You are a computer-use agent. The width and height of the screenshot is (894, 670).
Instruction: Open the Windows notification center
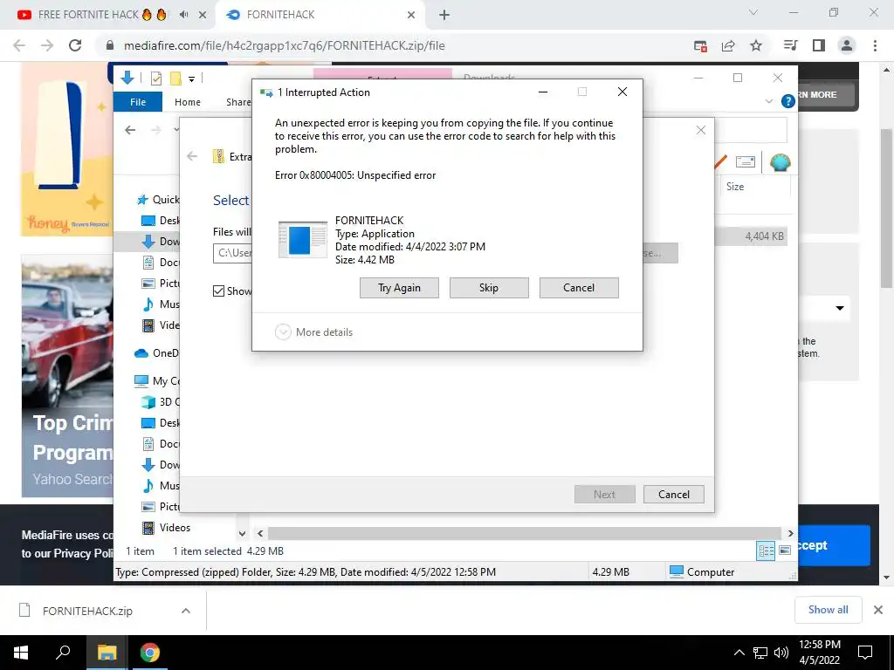865,653
